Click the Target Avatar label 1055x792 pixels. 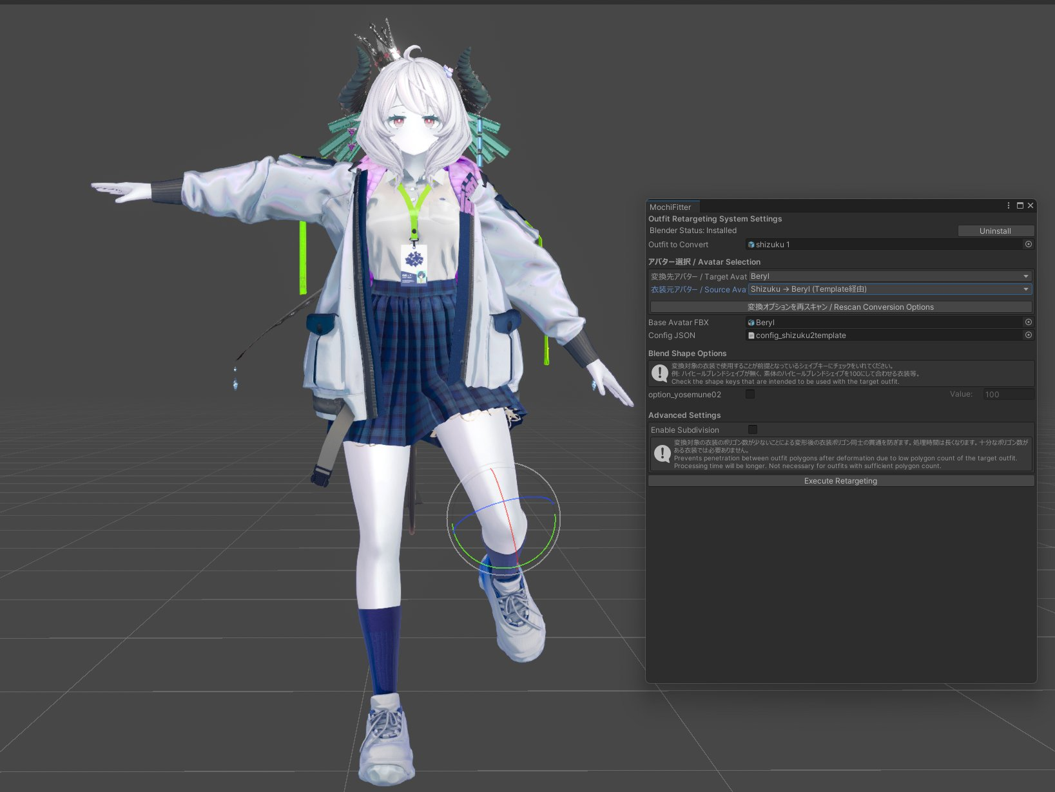pos(698,277)
